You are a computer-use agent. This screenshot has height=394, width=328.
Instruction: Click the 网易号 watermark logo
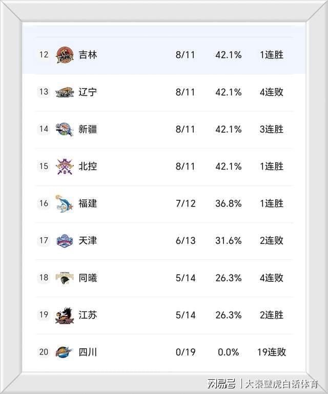click(x=221, y=383)
